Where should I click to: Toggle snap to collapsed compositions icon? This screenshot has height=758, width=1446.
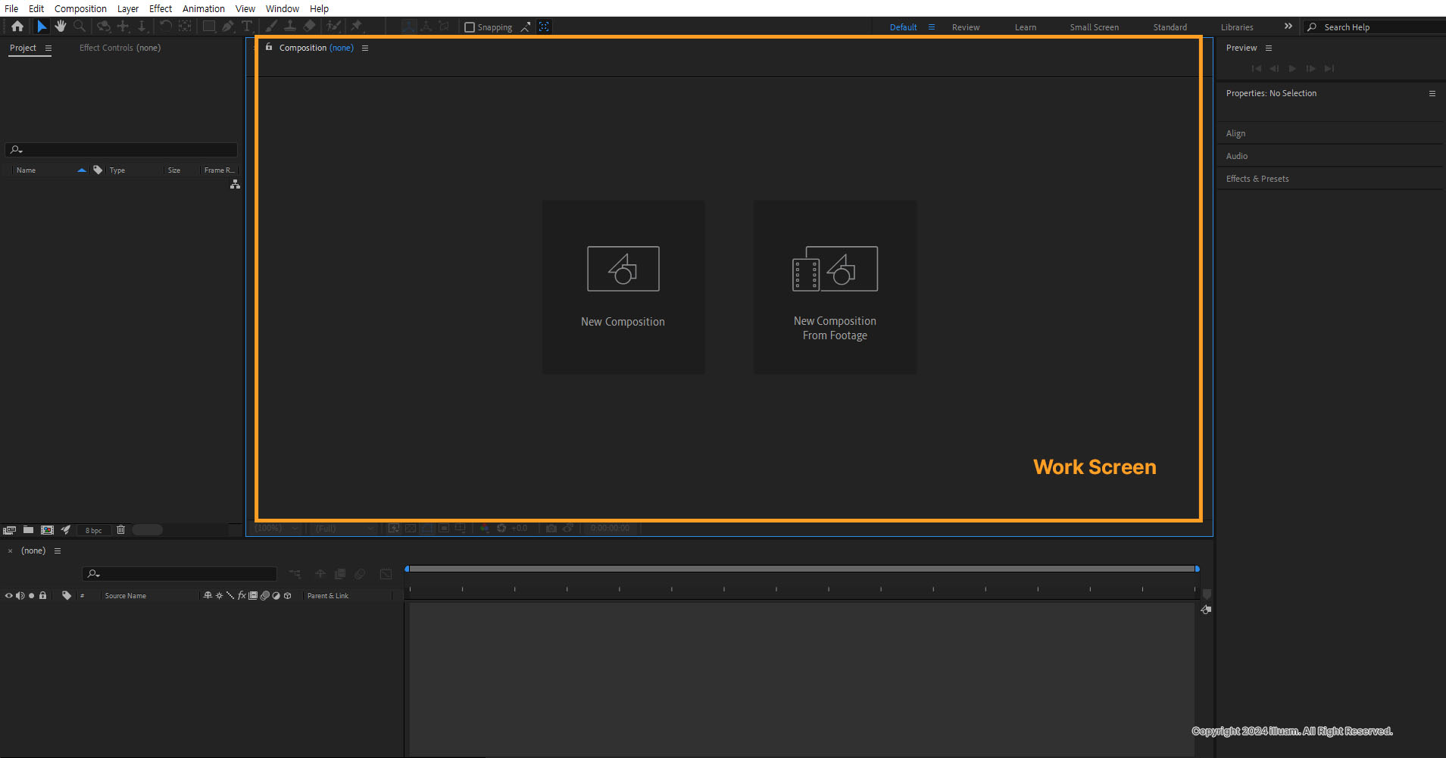point(544,27)
